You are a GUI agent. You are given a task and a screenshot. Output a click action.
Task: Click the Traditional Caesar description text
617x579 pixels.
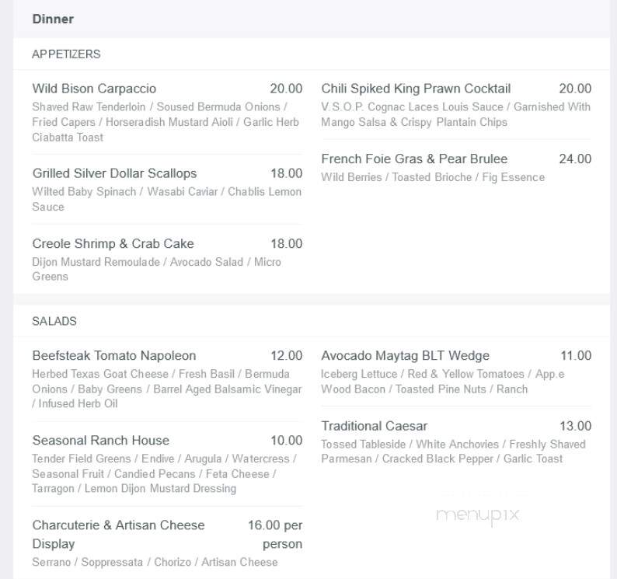[453, 452]
